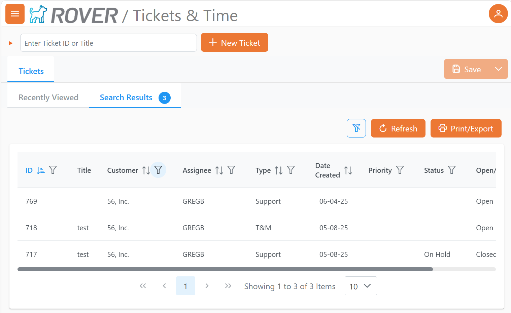Click the Rover dog logo
The height and width of the screenshot is (313, 511).
pos(38,14)
